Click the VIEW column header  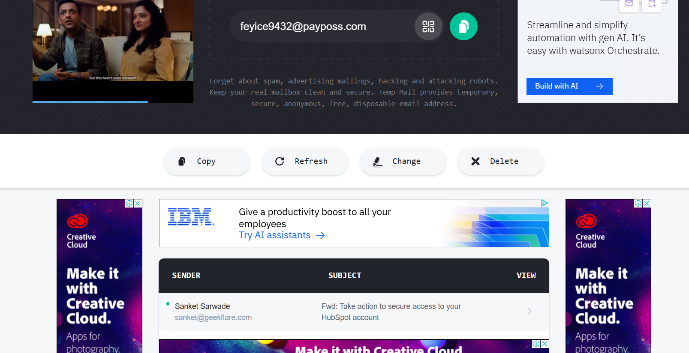pyautogui.click(x=526, y=276)
